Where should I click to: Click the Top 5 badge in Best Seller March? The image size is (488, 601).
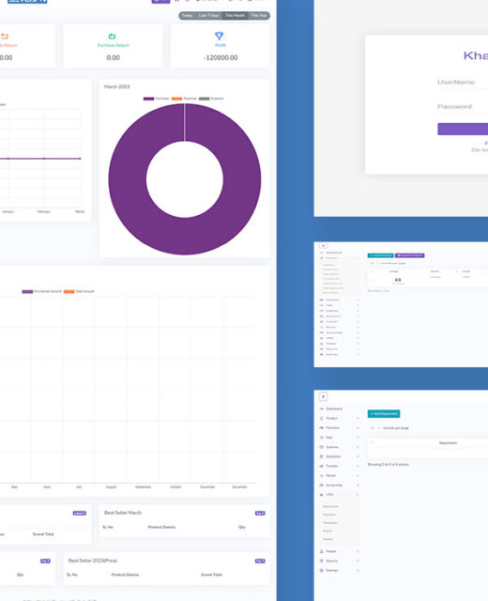pos(260,514)
